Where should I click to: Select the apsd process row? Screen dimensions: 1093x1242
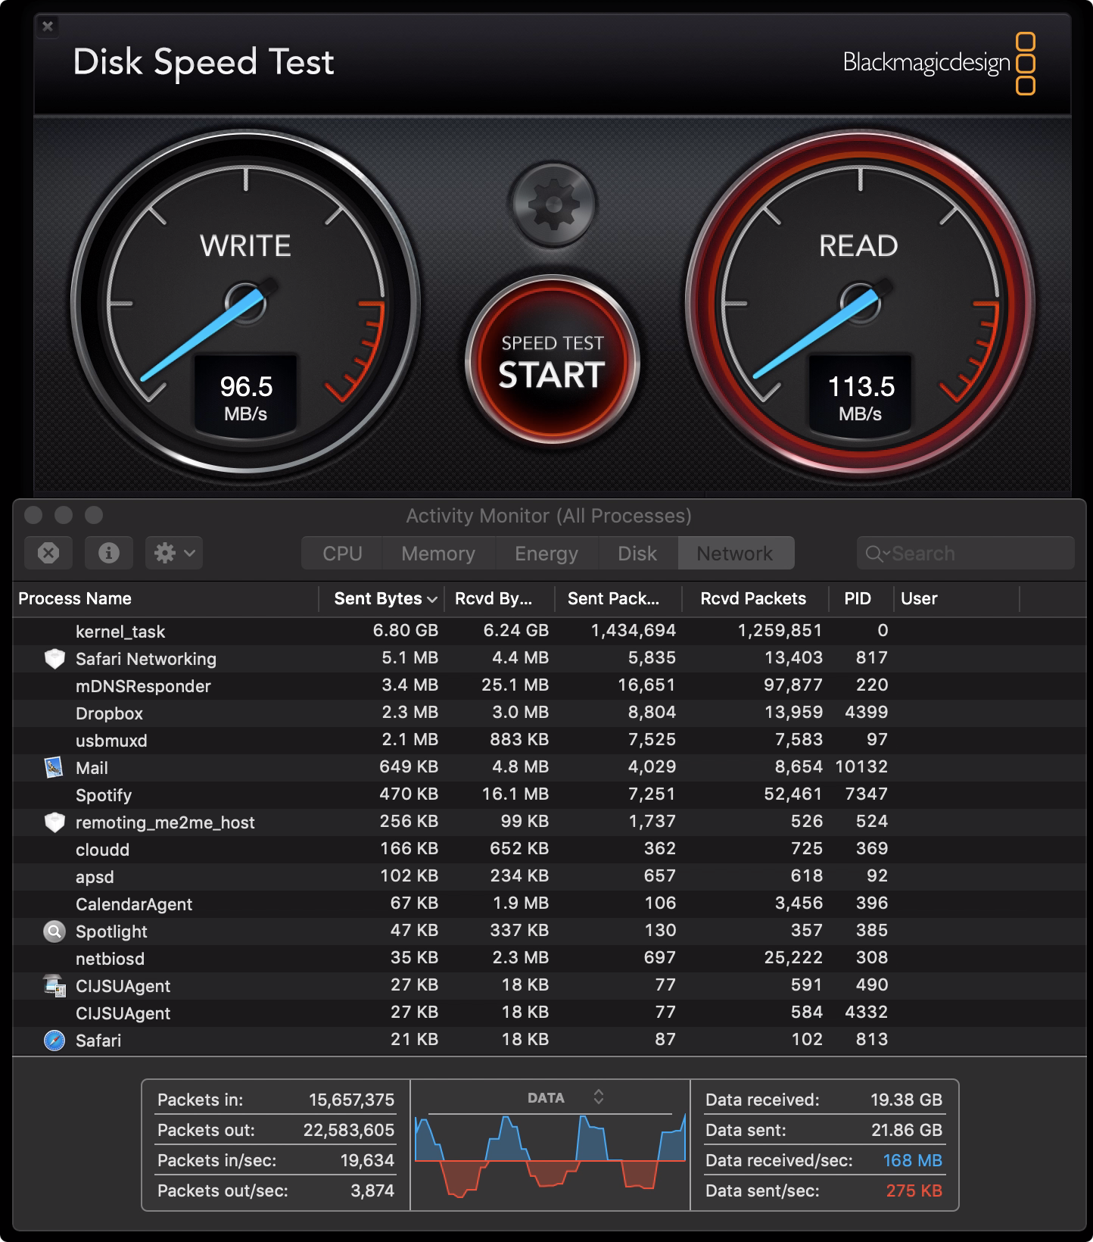550,876
